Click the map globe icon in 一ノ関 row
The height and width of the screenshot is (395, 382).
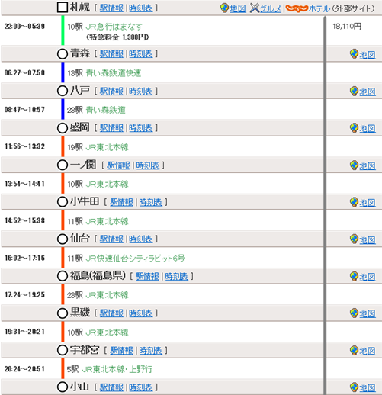(x=354, y=165)
